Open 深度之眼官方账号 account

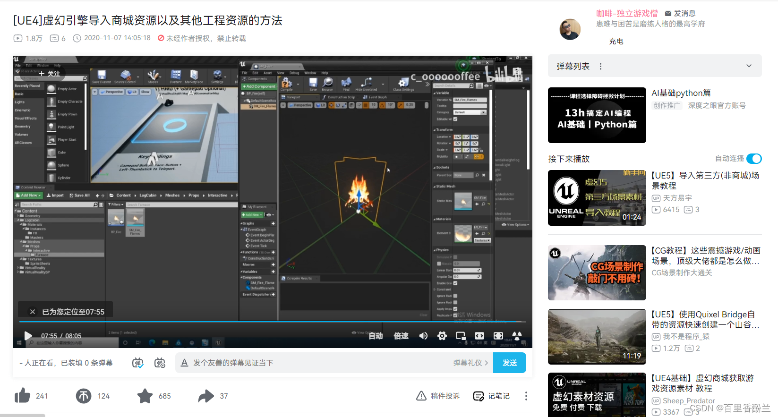coord(717,105)
